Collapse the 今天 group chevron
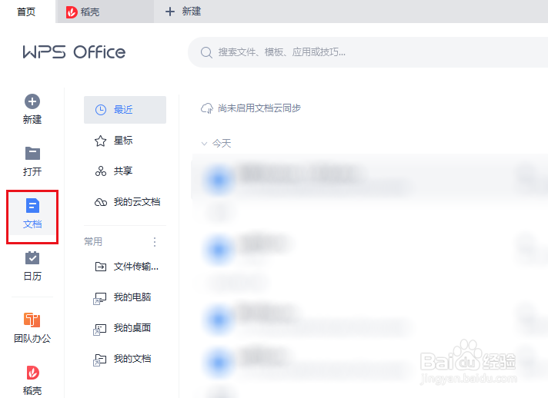 coord(204,144)
